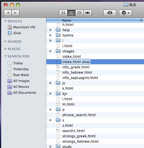This screenshot has height=148, width=144.
Task: Collapse the DEVICES sidebar section
Action: coord(5,21)
